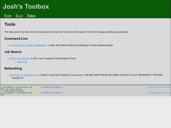Click the Job Search section heading
This screenshot has height=128, width=171.
tap(13, 52)
